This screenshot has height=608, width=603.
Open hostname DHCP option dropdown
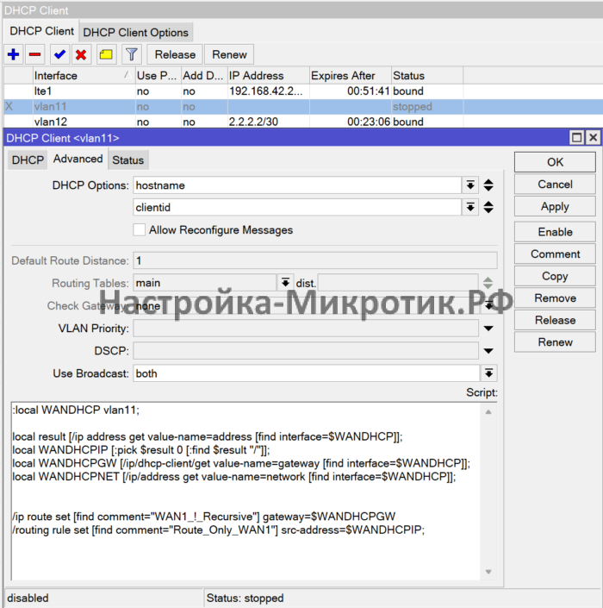(470, 185)
